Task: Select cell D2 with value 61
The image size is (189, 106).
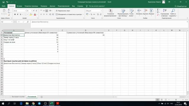Action: [x=85, y=35]
